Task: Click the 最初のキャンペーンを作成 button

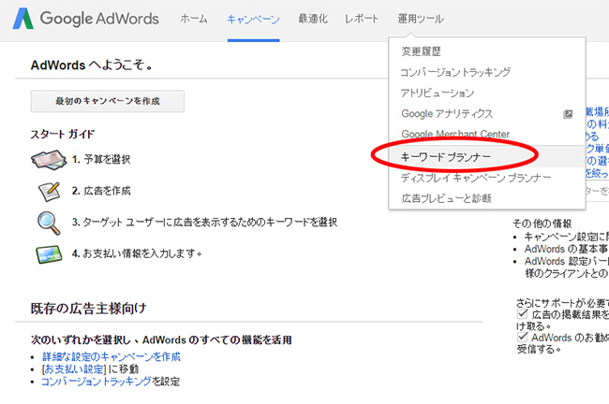Action: [108, 101]
